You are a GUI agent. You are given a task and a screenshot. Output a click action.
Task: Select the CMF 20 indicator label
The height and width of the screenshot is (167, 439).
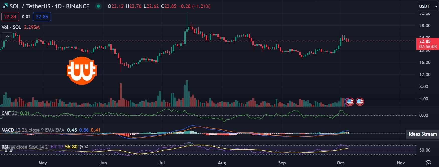click(x=9, y=113)
